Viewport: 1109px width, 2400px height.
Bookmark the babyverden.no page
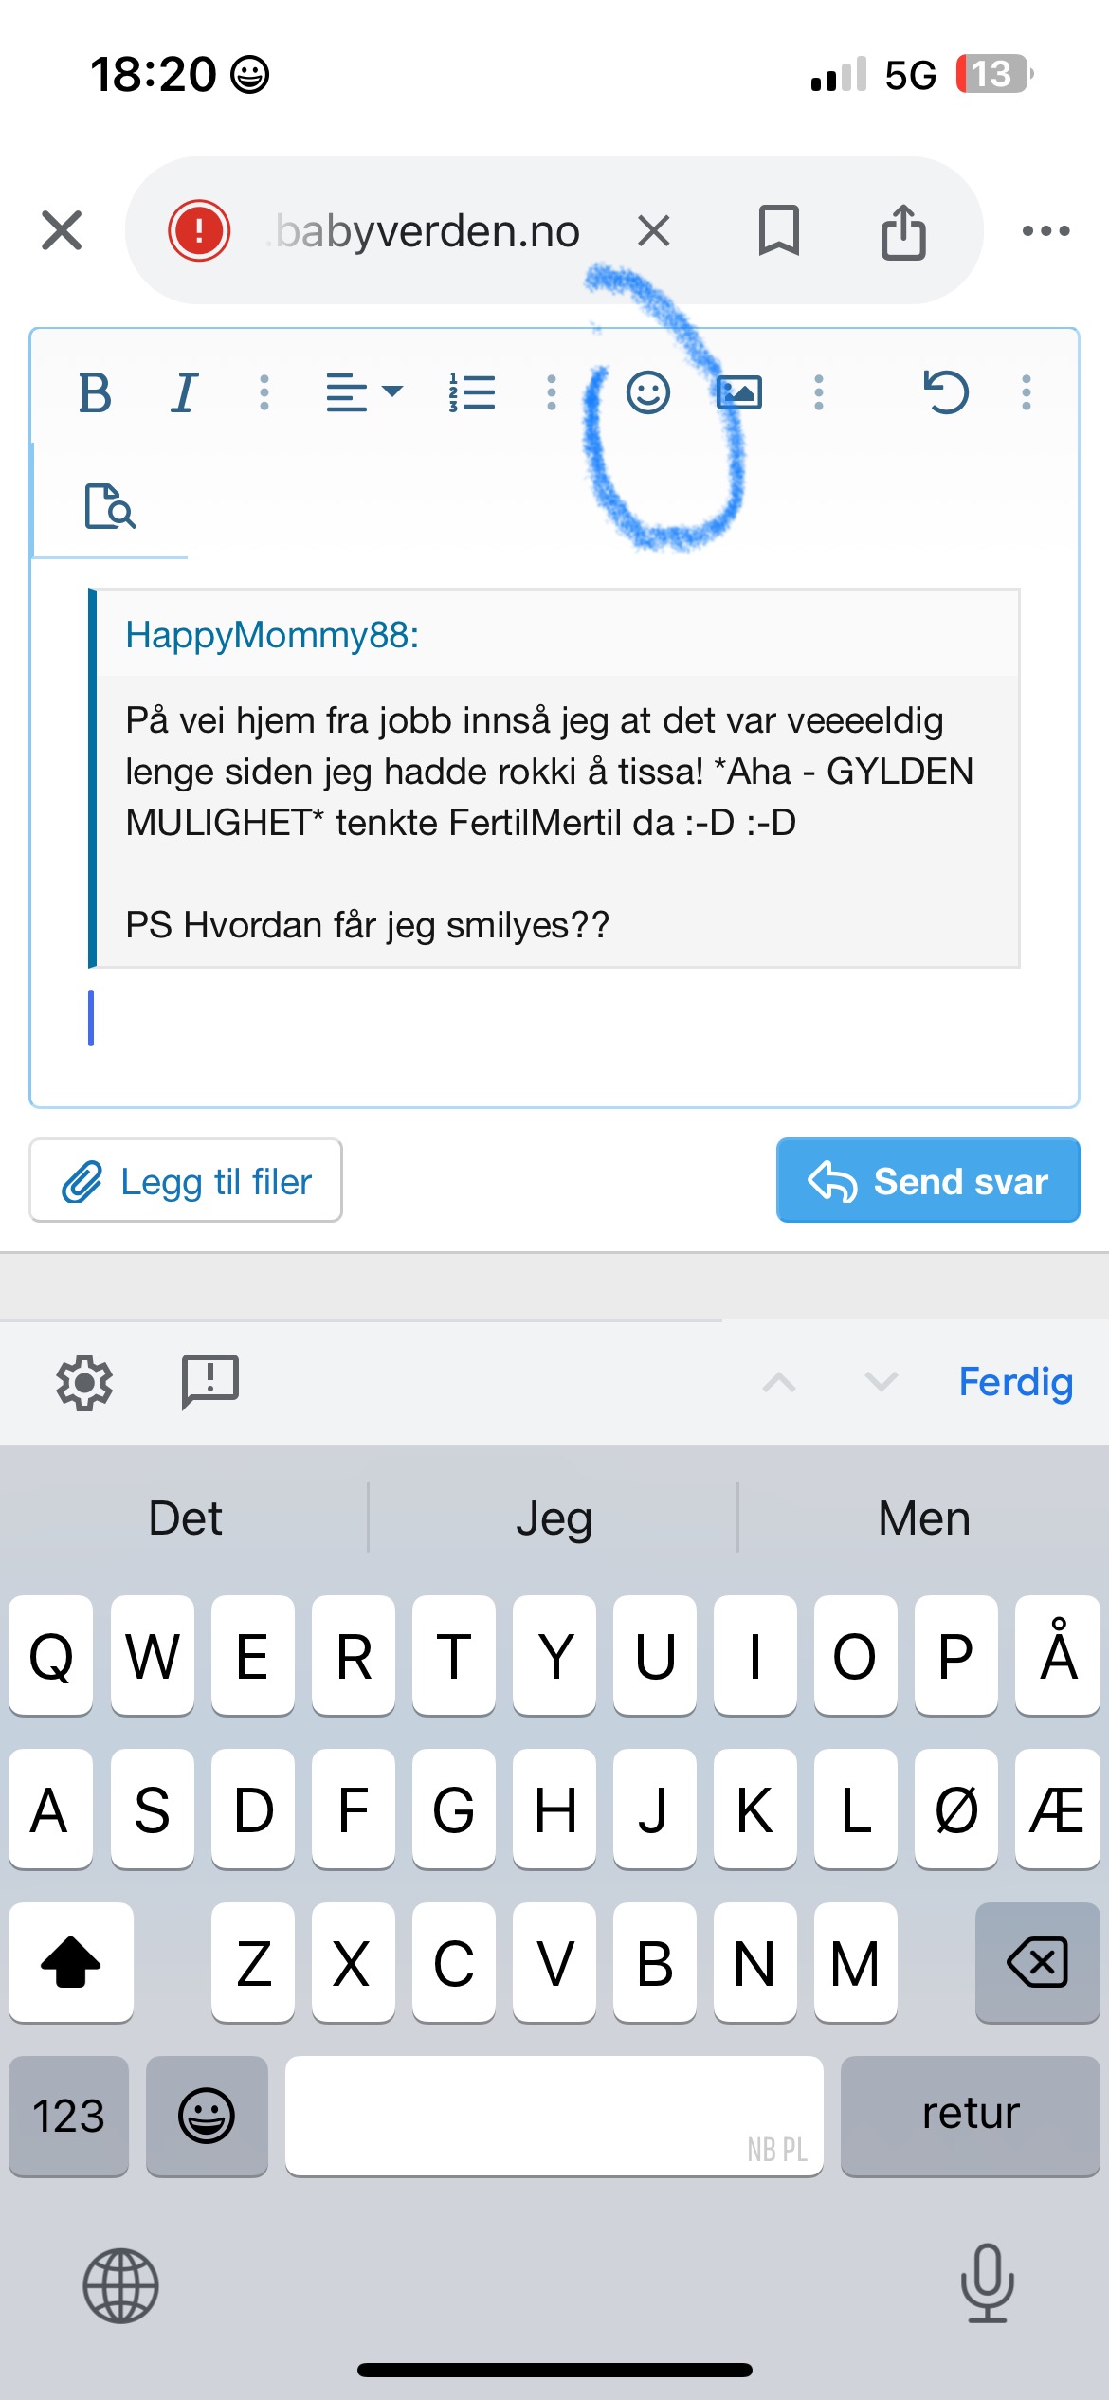779,230
